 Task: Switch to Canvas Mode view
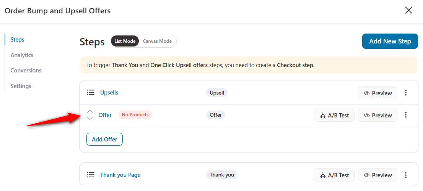[x=157, y=41]
